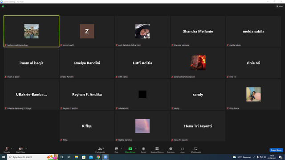
Task: Click the taskbar search box
Action: click(33, 157)
